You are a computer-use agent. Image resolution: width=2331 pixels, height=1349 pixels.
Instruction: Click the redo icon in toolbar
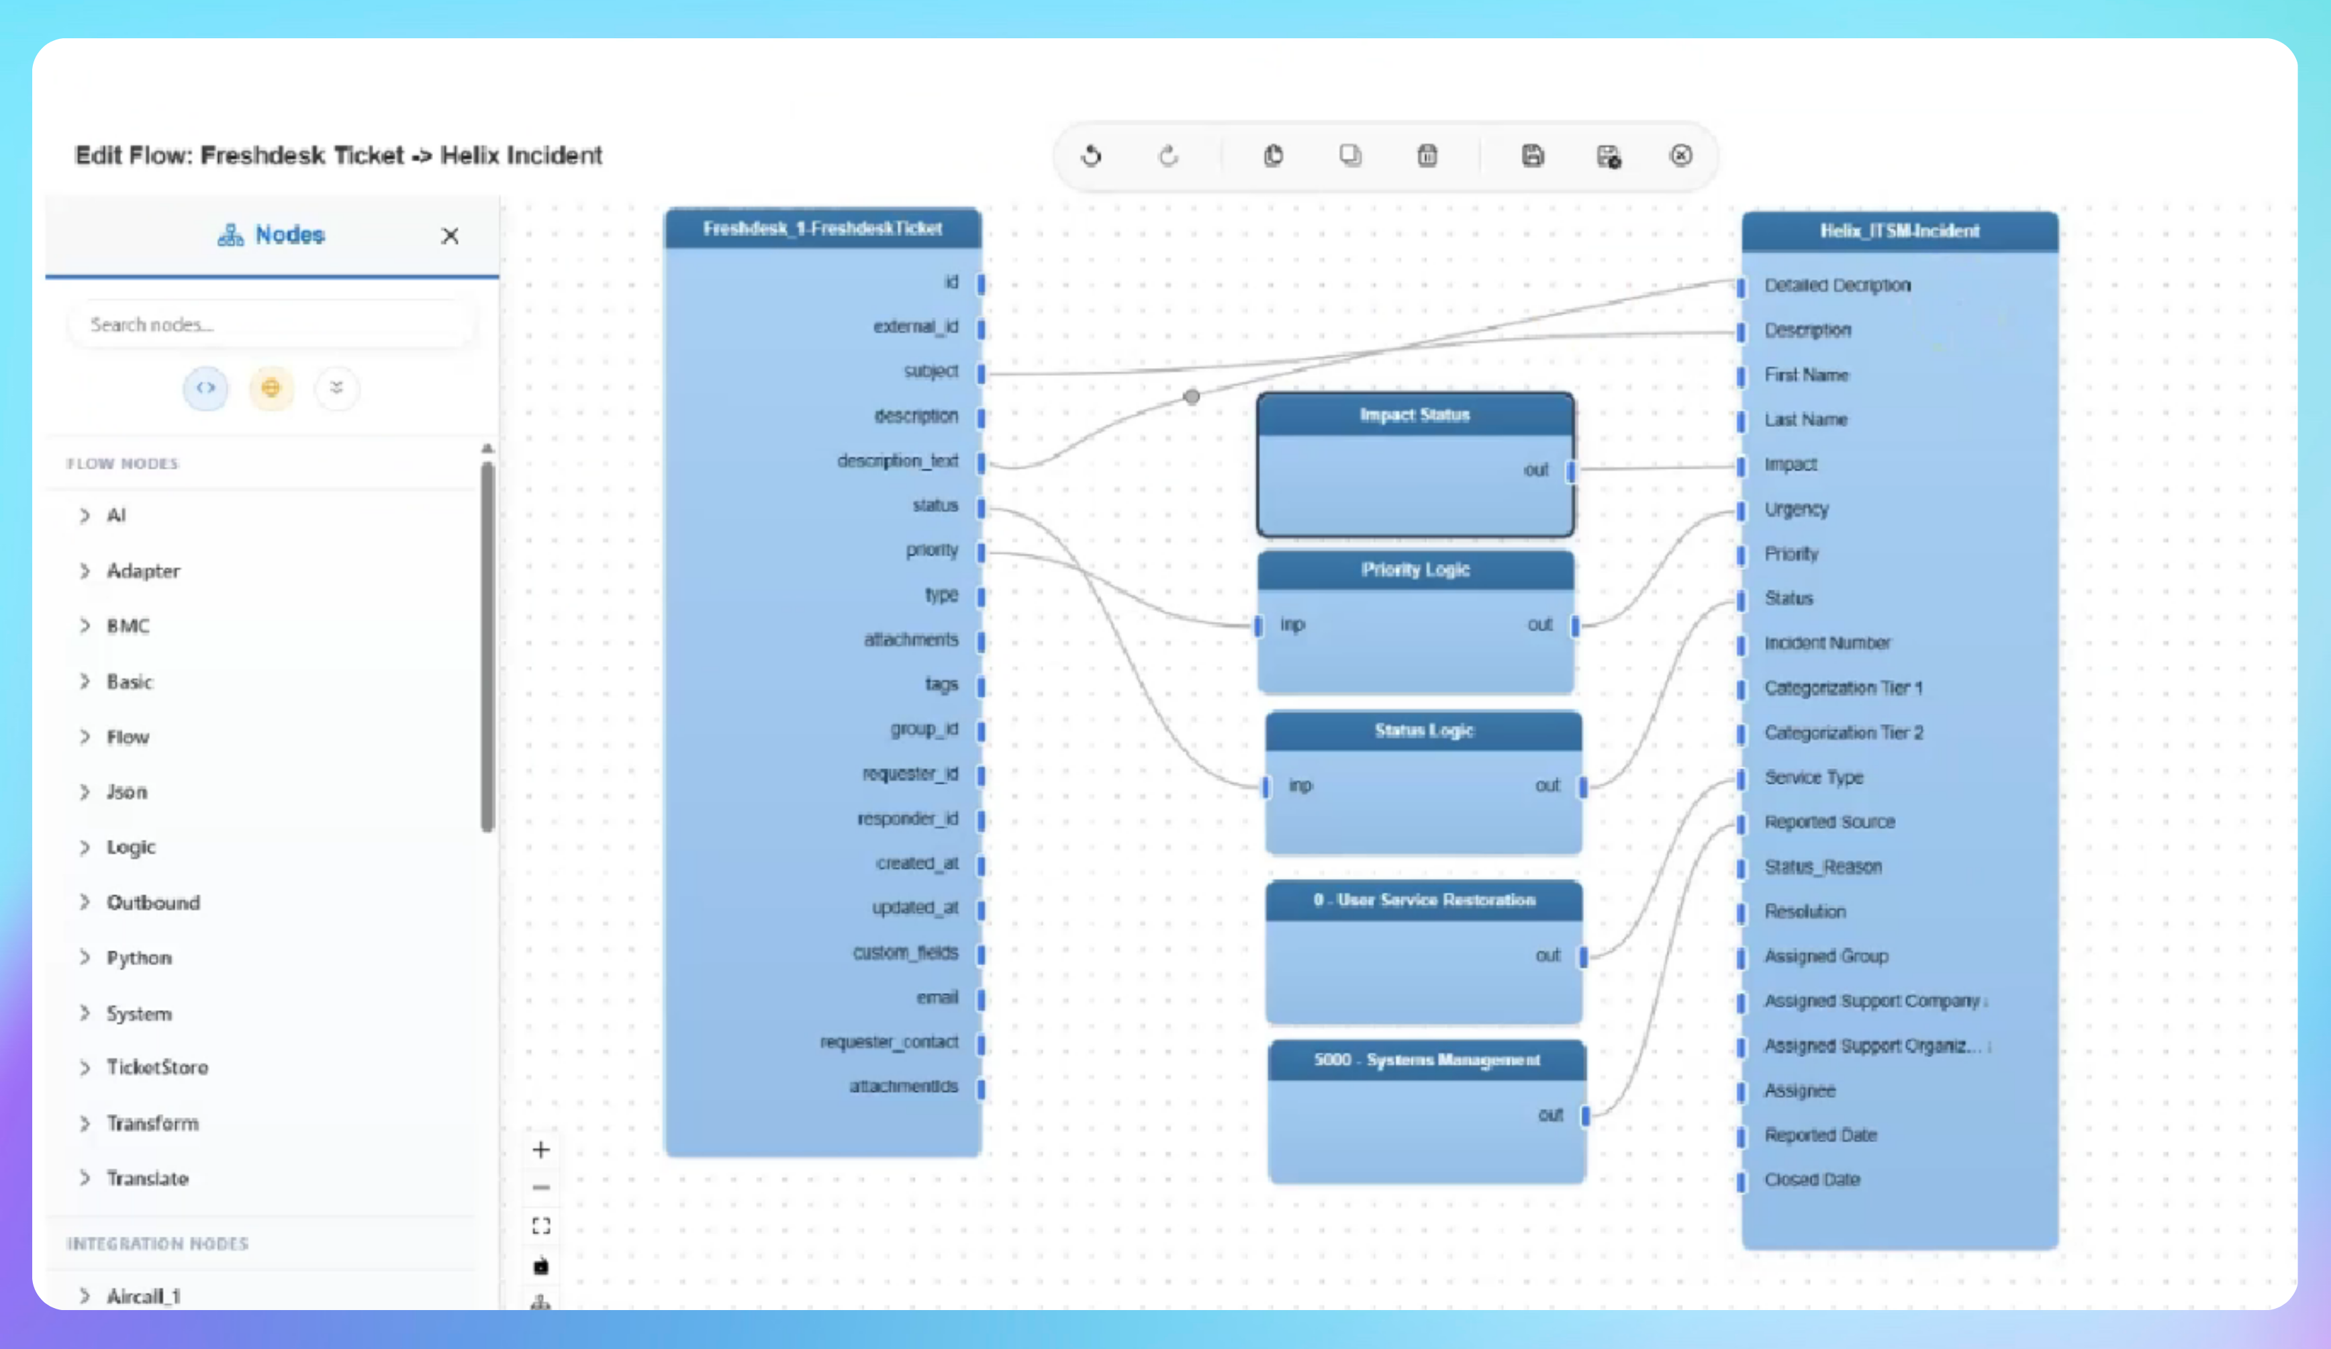(x=1168, y=155)
